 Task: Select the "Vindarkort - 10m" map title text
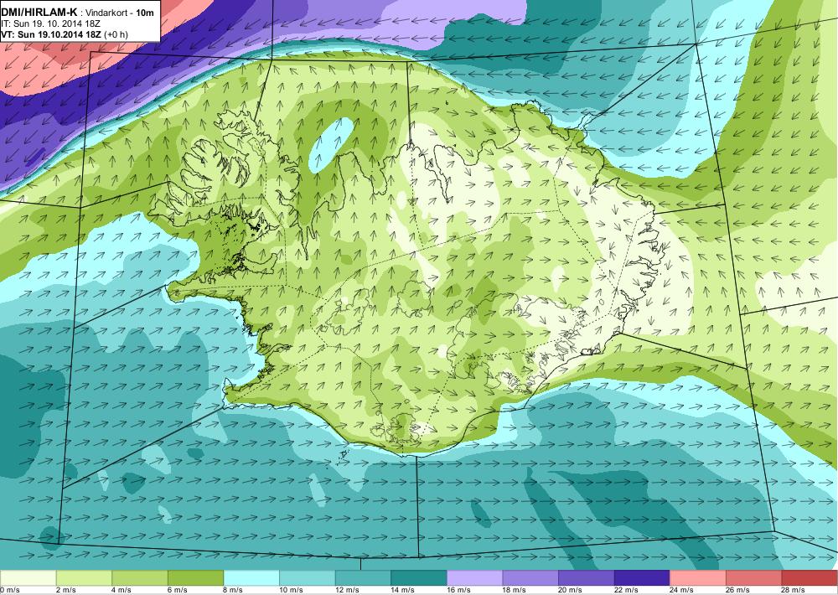[120, 13]
